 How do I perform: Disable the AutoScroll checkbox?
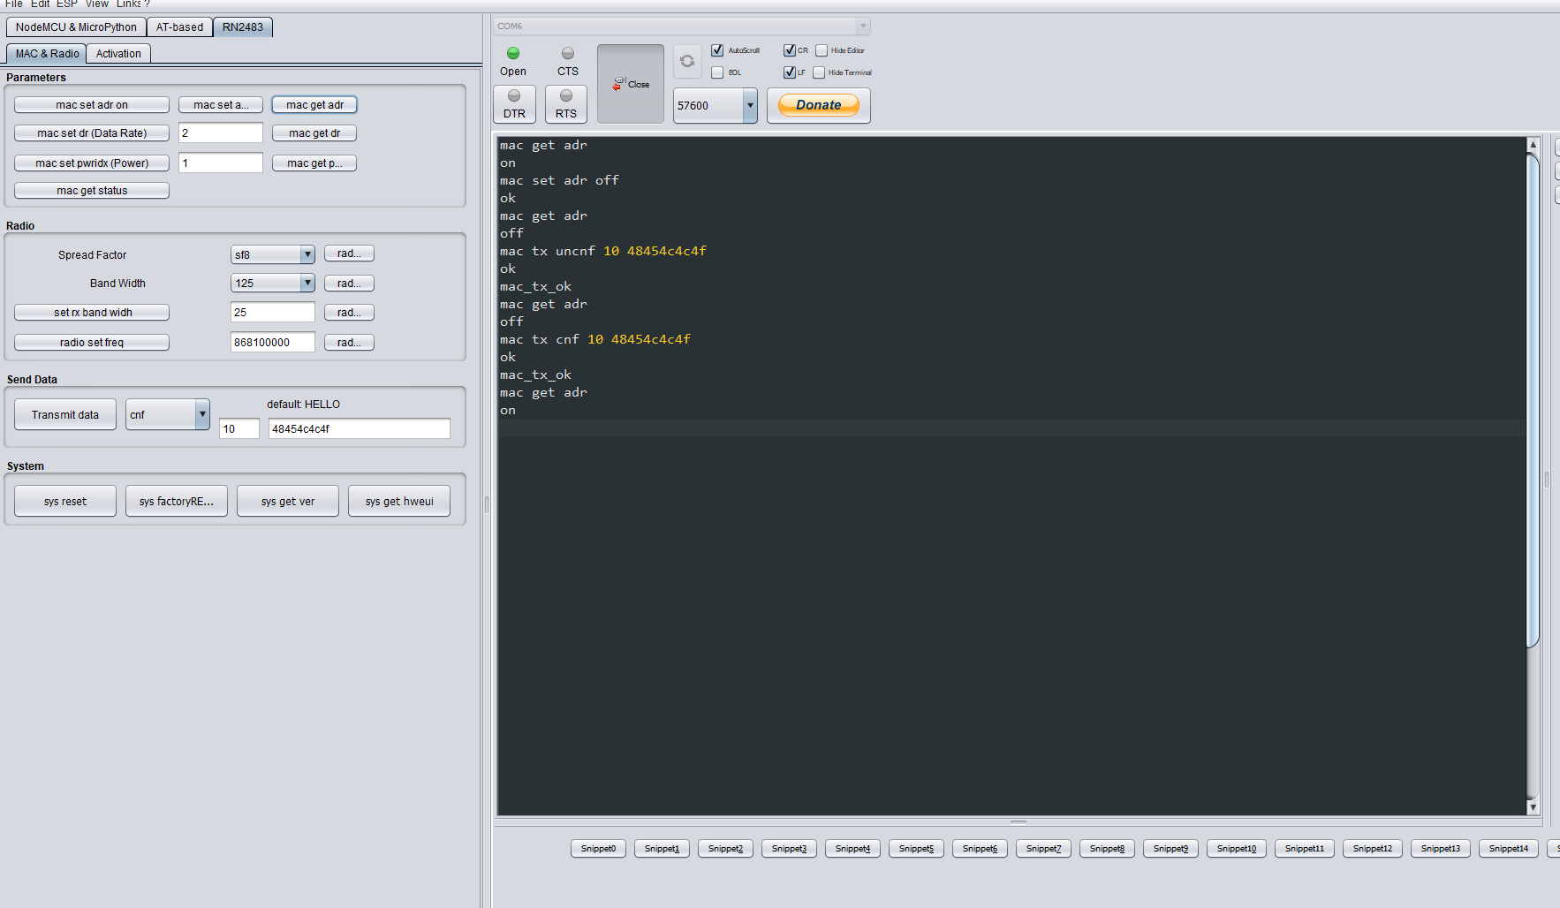[717, 50]
